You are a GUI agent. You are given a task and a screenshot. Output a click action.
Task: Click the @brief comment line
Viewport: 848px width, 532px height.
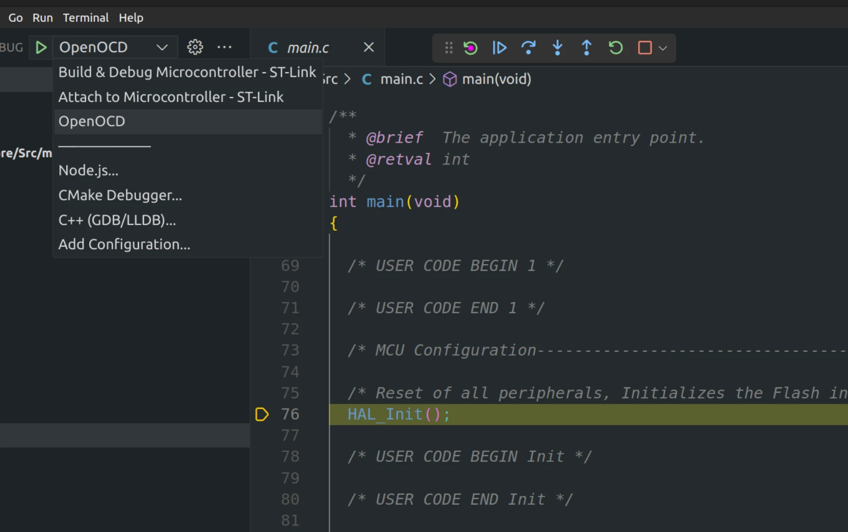526,137
